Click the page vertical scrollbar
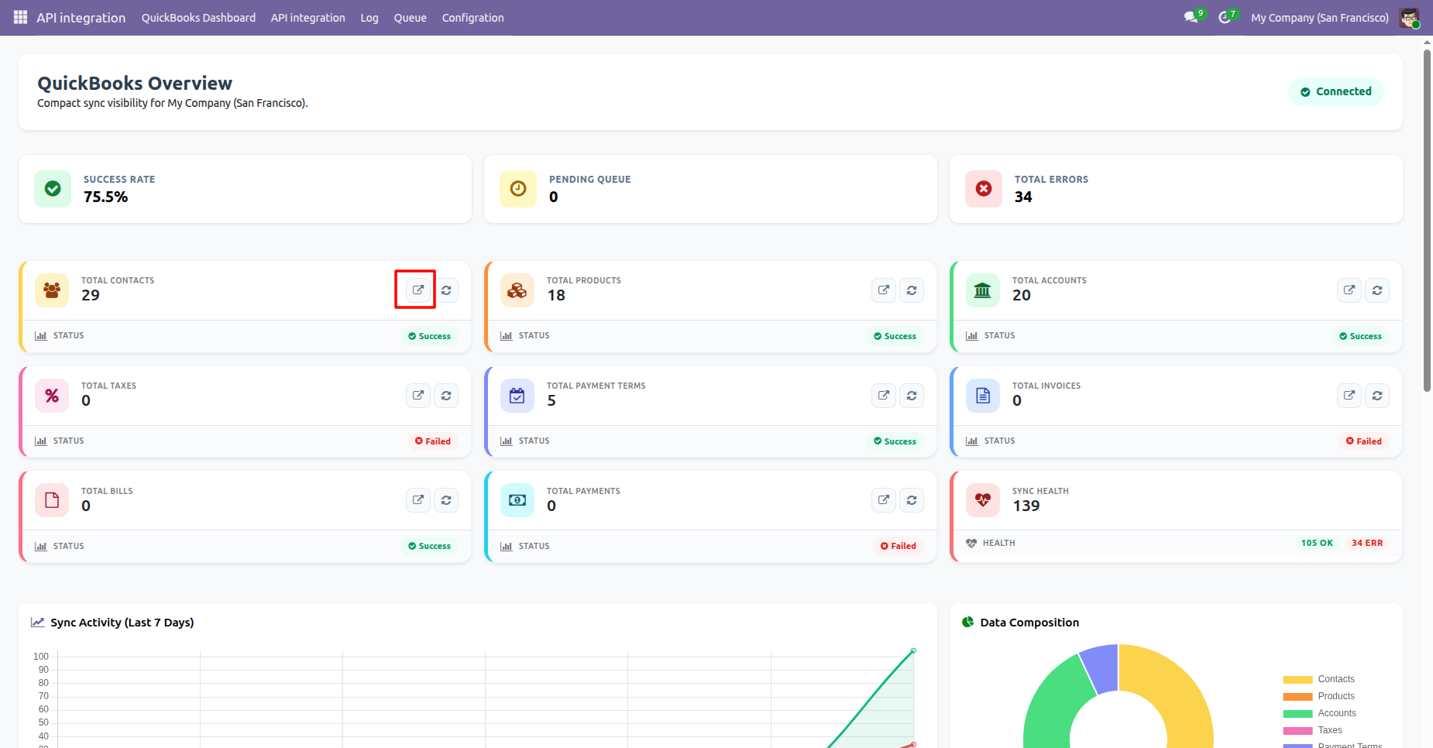This screenshot has width=1433, height=748. [x=1427, y=221]
